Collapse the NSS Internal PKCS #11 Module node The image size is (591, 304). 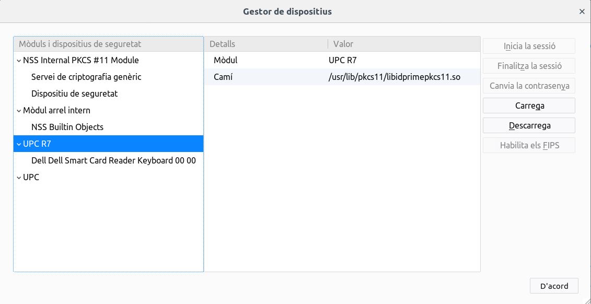(x=19, y=61)
